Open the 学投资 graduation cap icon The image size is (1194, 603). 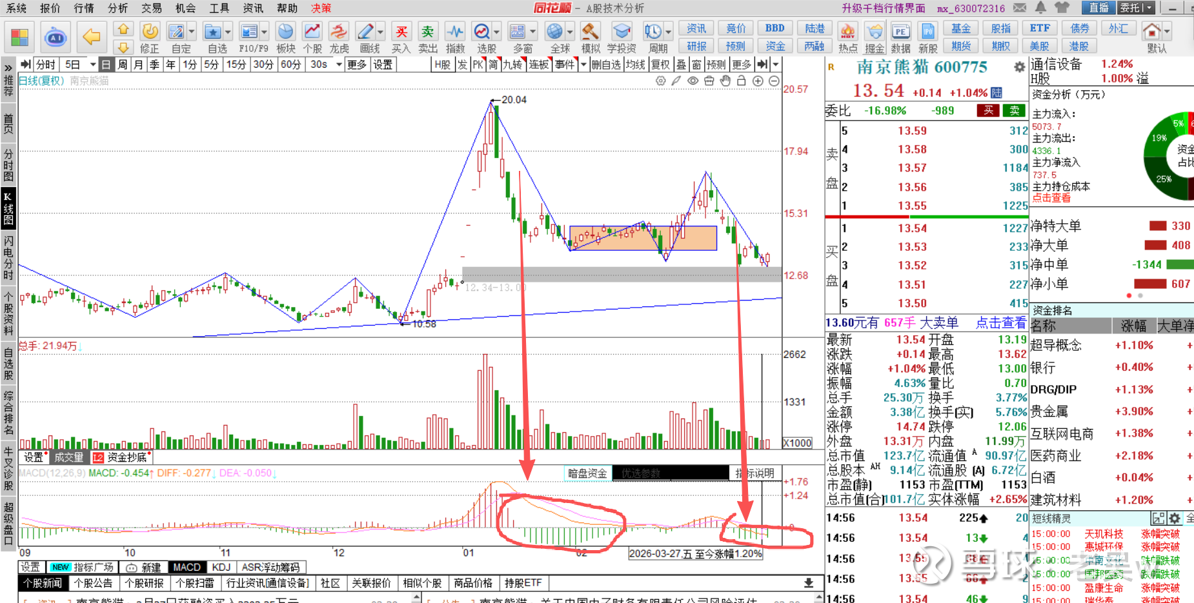point(621,32)
